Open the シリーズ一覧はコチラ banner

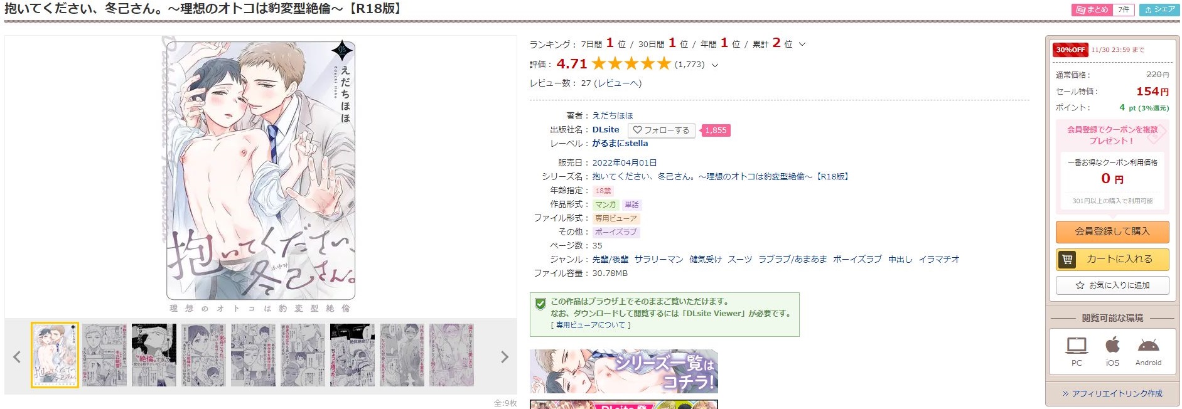[x=623, y=371]
